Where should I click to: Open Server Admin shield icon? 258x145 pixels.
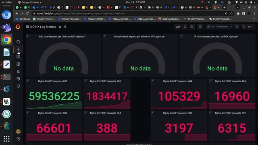point(18,86)
